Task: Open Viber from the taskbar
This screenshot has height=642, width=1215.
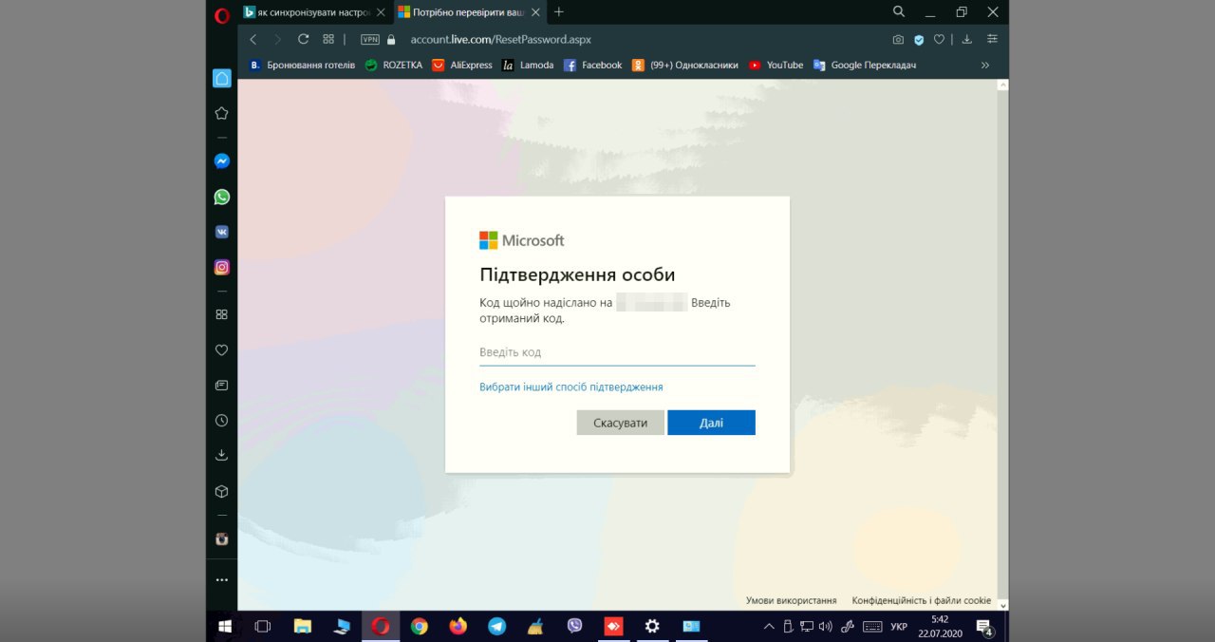Action: coord(574,627)
